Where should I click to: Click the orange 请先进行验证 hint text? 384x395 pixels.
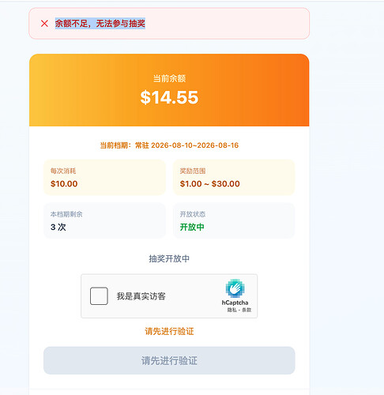[169, 331]
